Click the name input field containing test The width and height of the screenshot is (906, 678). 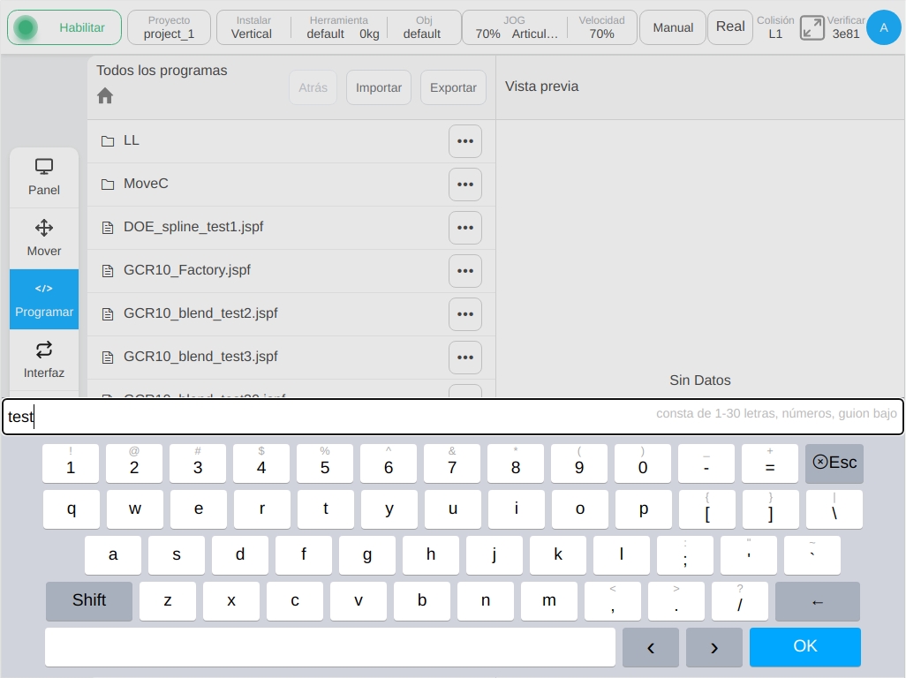(453, 417)
